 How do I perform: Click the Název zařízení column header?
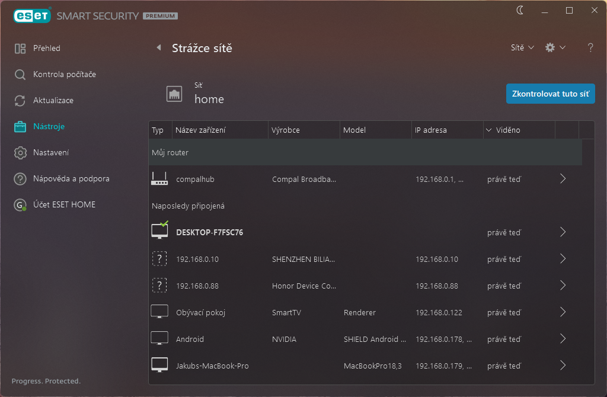200,130
